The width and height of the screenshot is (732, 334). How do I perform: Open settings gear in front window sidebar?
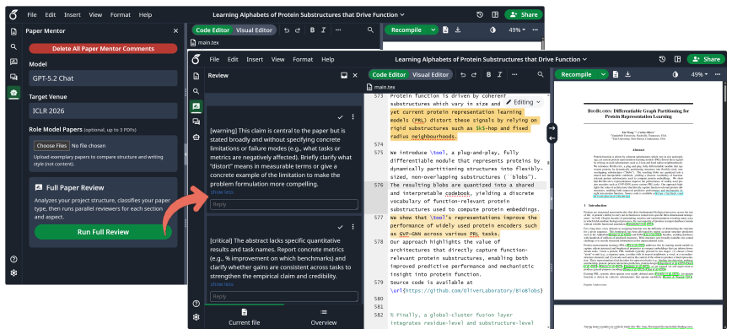point(196,318)
